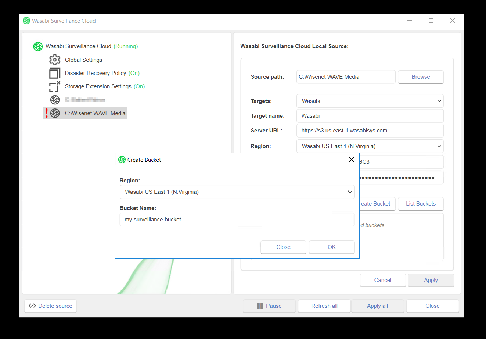Click the Disaster Recovery Policy icon
This screenshot has width=486, height=339.
click(x=55, y=73)
